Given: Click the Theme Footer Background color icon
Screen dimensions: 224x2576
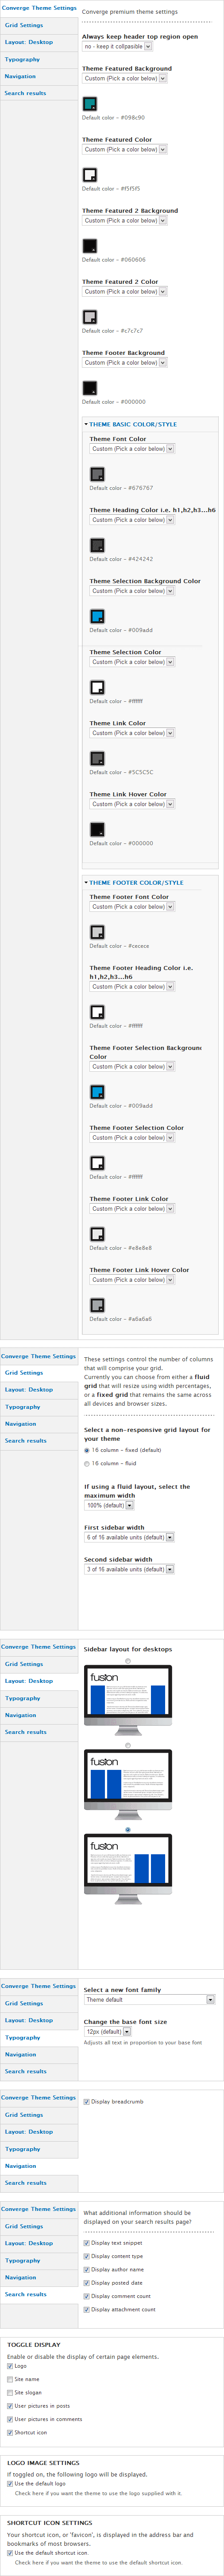Looking at the screenshot, I should [x=89, y=388].
